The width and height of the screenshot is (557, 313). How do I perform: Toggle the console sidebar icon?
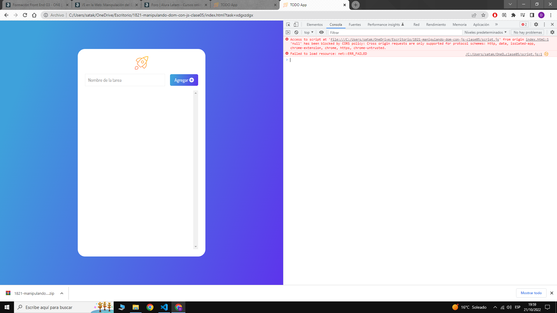pyautogui.click(x=288, y=32)
